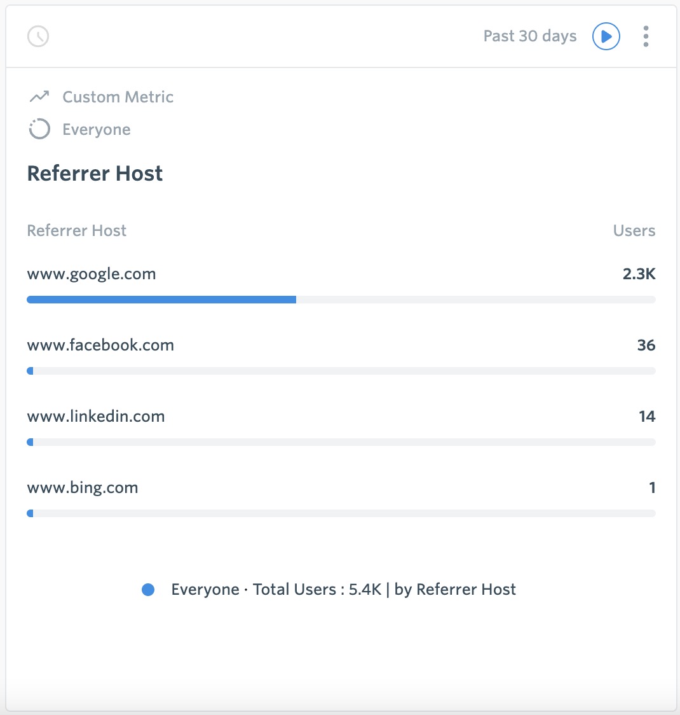
Task: Click the clock history icon
Action: (x=38, y=36)
